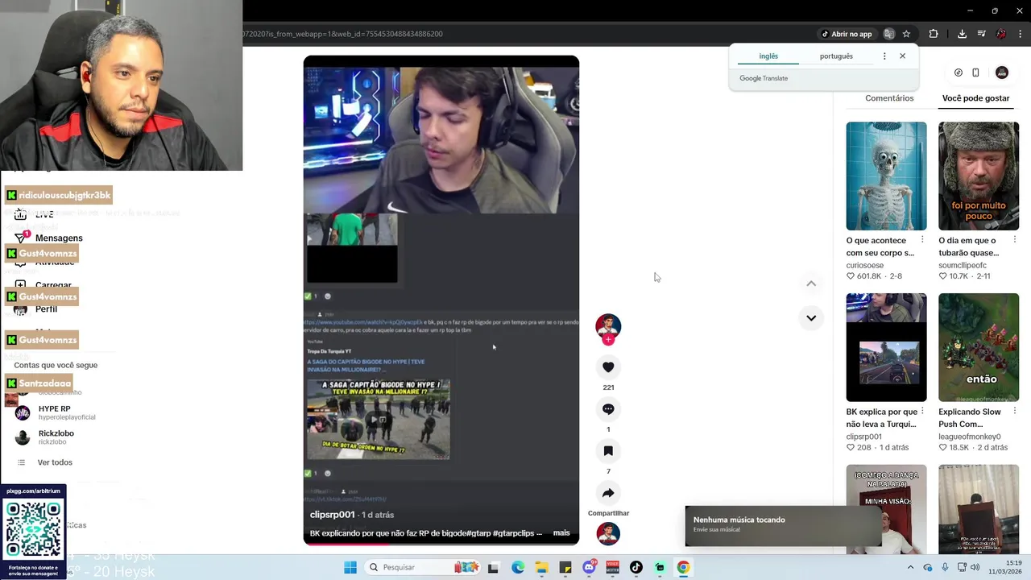The height and width of the screenshot is (580, 1031).
Task: Open options for BK explica video
Action: (x=922, y=412)
